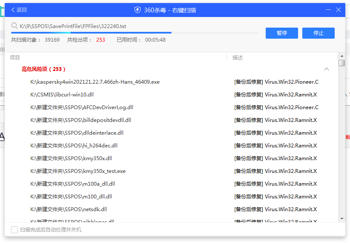Click the 项目 column header

coord(15,58)
